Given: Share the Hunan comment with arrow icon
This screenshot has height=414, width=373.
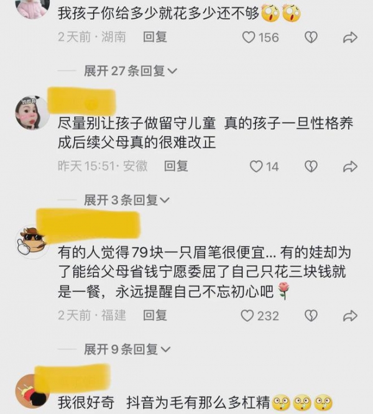Looking at the screenshot, I should (350, 37).
